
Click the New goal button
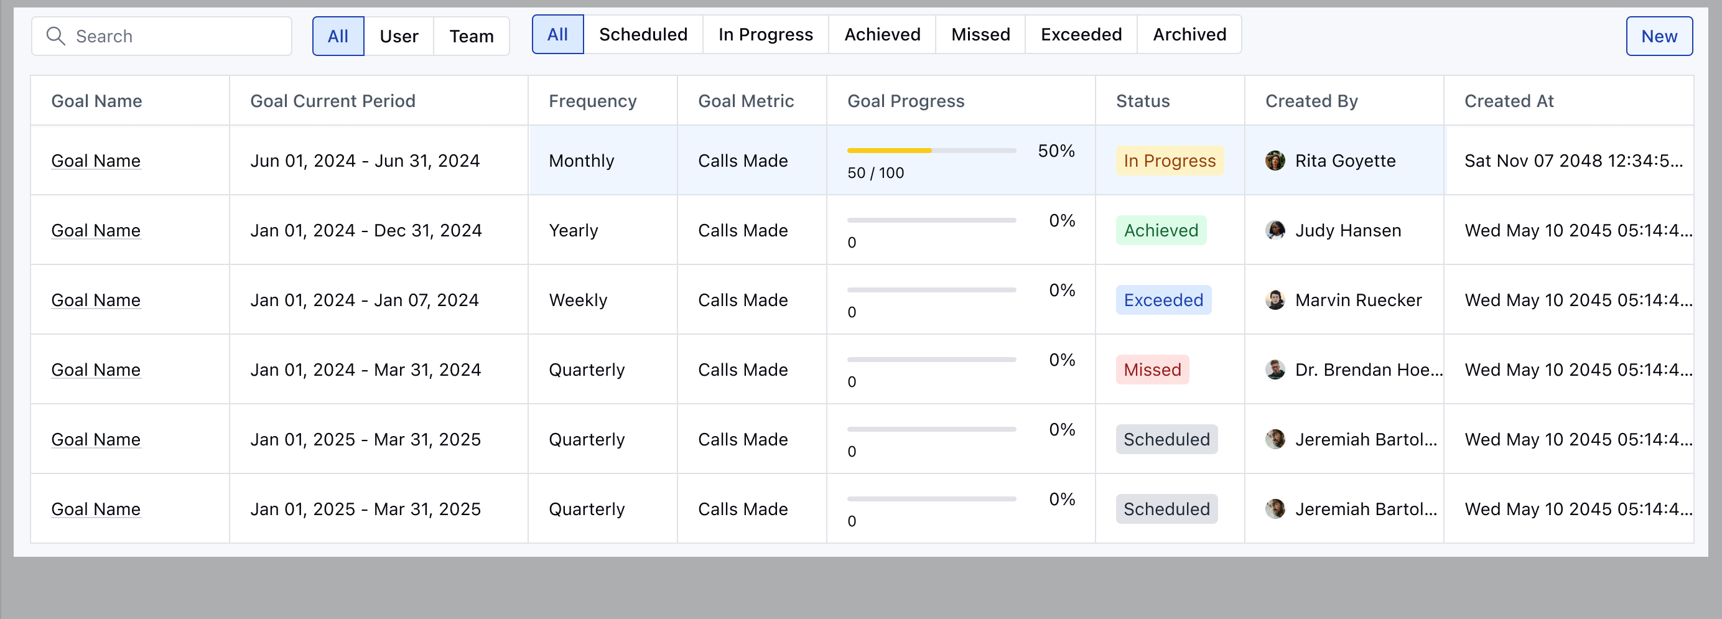point(1659,36)
